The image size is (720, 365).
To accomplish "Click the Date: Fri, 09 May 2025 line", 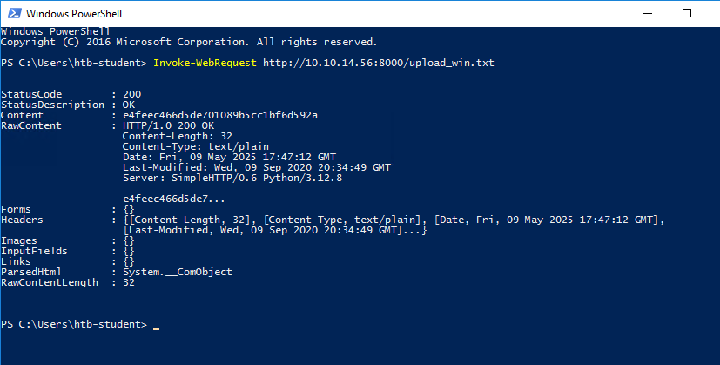I will (x=229, y=157).
